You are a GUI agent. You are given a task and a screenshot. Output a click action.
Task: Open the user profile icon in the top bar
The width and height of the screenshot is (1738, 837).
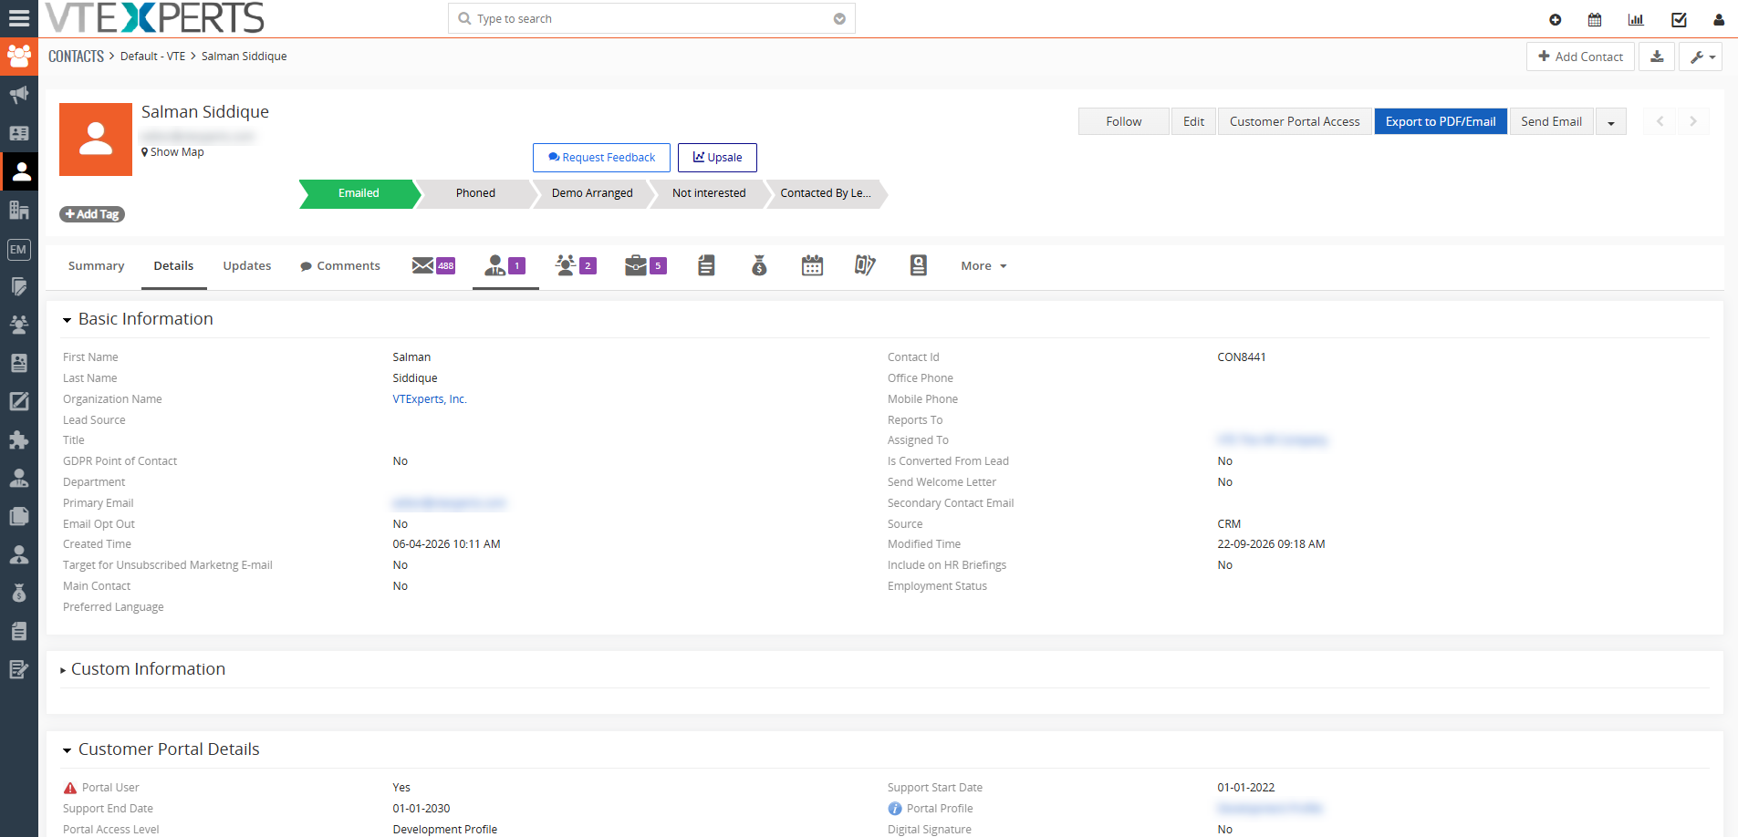(x=1719, y=19)
